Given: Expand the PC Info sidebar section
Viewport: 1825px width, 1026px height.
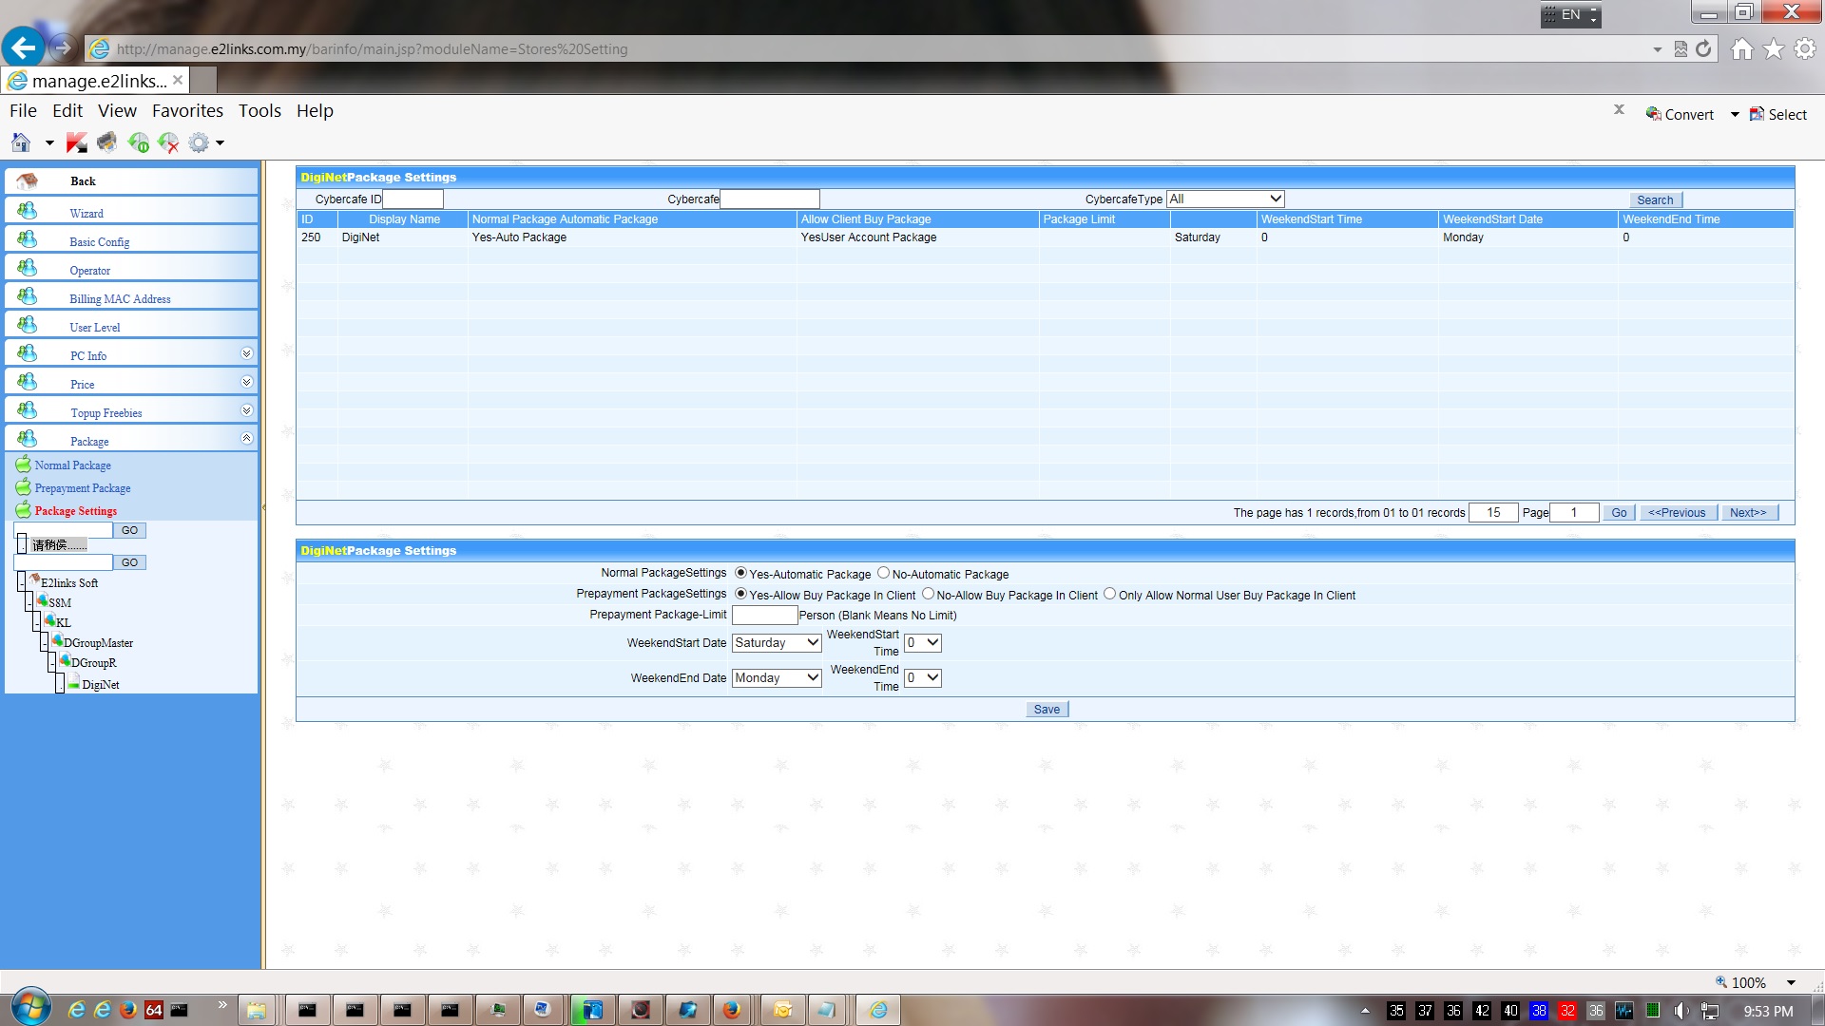Looking at the screenshot, I should point(246,353).
